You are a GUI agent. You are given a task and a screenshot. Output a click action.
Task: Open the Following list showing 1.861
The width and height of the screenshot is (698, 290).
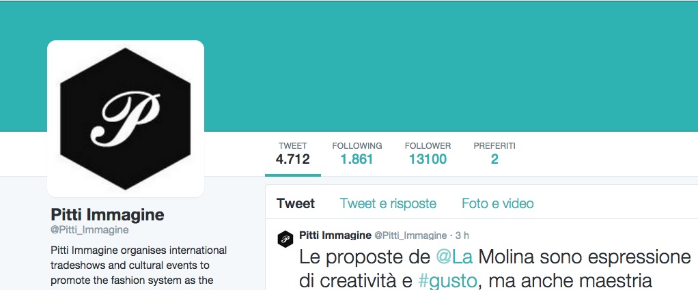pyautogui.click(x=357, y=154)
